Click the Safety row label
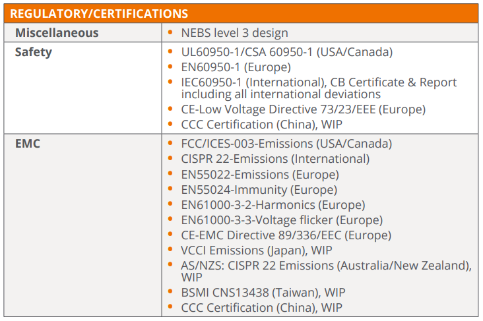The width and height of the screenshot is (483, 321). click(33, 52)
